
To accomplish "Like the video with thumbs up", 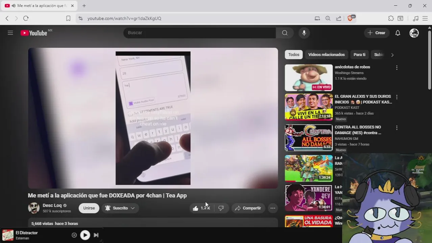I will pyautogui.click(x=201, y=208).
